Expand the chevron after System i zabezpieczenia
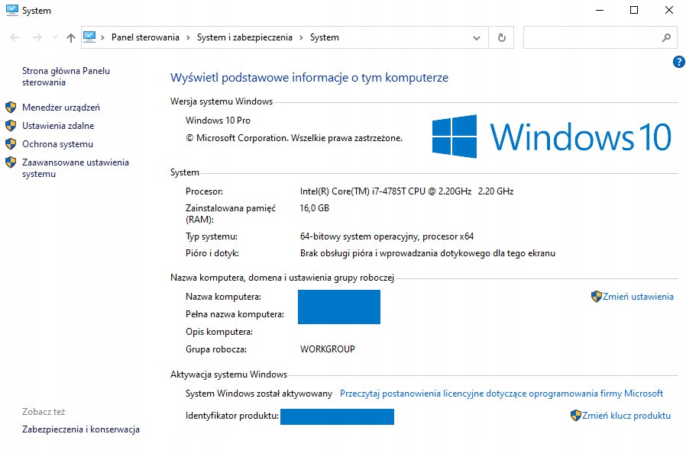The width and height of the screenshot is (686, 450). coord(302,37)
